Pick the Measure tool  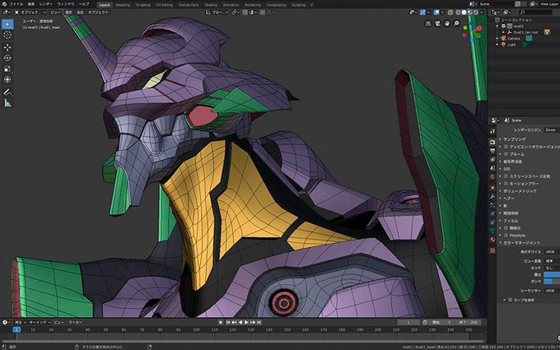click(x=7, y=104)
